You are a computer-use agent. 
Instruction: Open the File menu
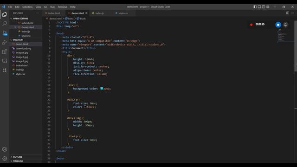(x=10, y=7)
